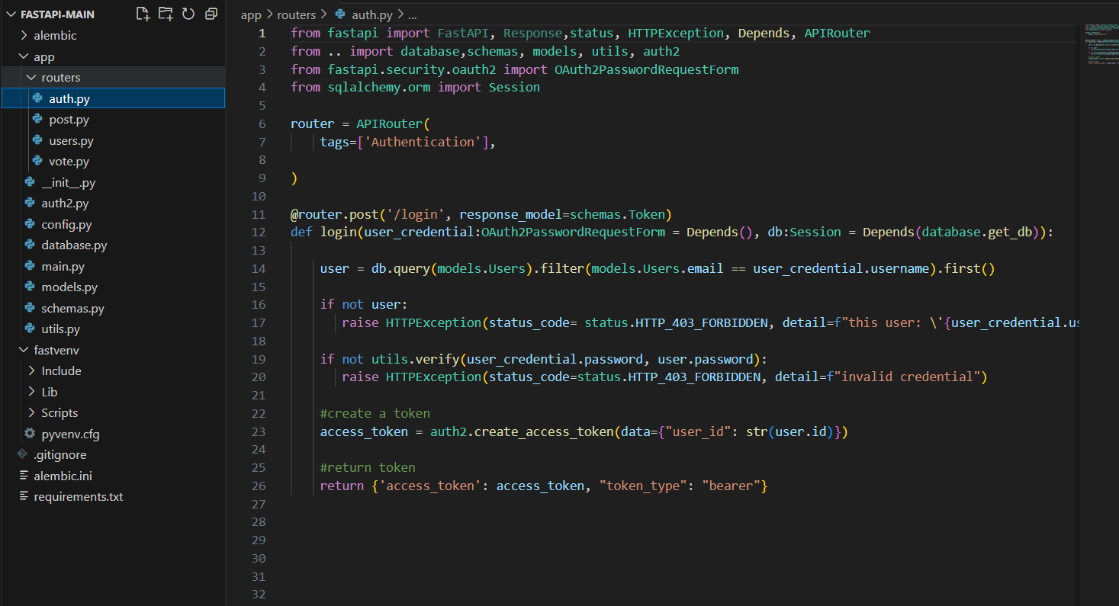1119x606 pixels.
Task: Click the 'routers' breadcrumb segment
Action: (x=297, y=14)
